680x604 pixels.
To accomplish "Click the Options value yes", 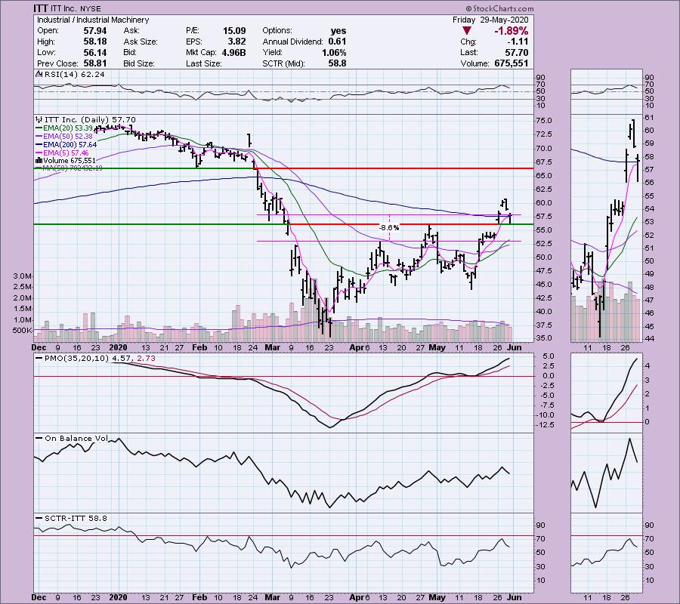I will [338, 31].
